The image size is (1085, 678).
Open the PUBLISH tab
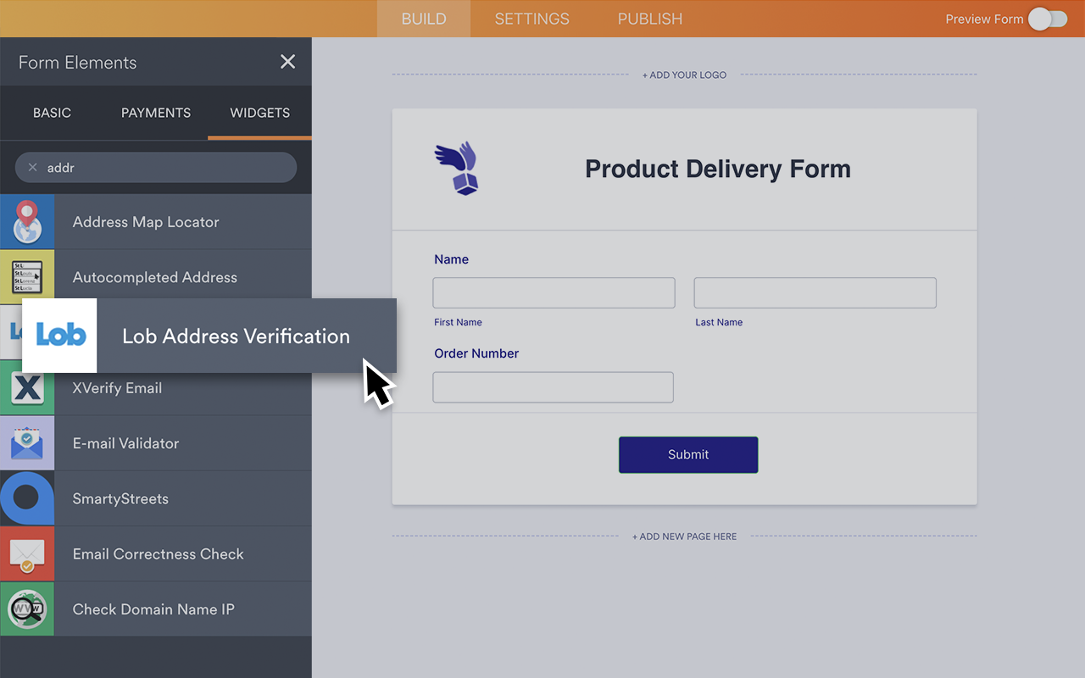[x=649, y=19]
